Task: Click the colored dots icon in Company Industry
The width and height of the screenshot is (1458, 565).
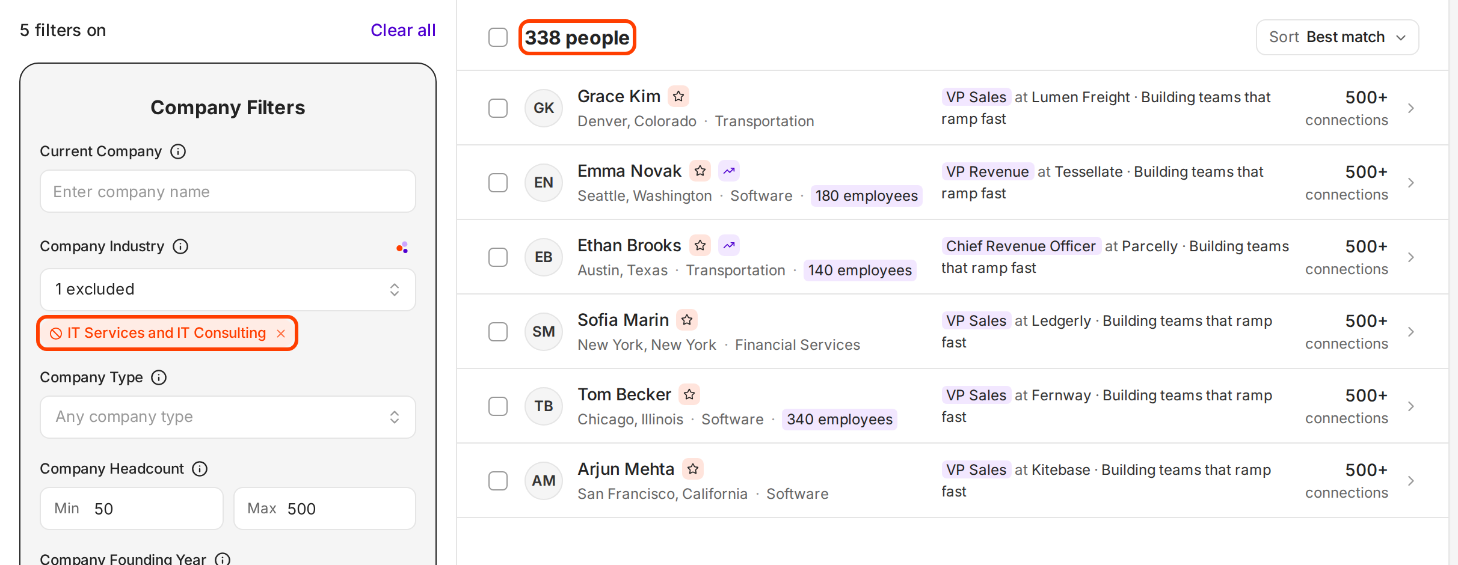Action: tap(402, 247)
